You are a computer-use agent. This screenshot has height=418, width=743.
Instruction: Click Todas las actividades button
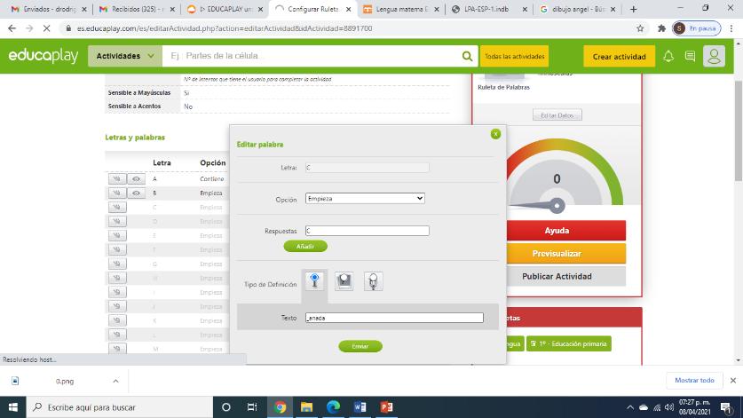point(514,56)
